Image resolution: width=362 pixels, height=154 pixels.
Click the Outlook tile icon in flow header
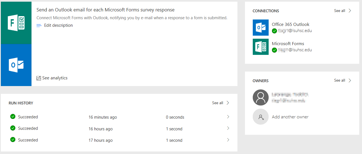click(x=16, y=65)
